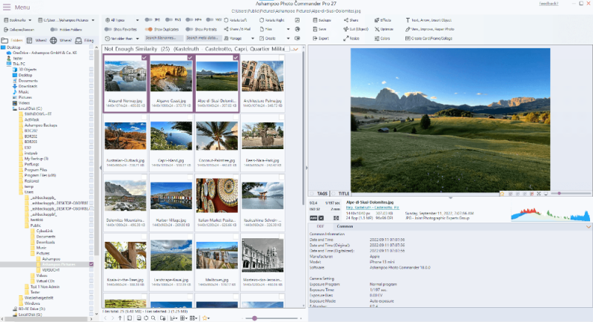This screenshot has height=322, width=593.
Task: Click the folder info icon in bottom bar
Action: click(162, 318)
